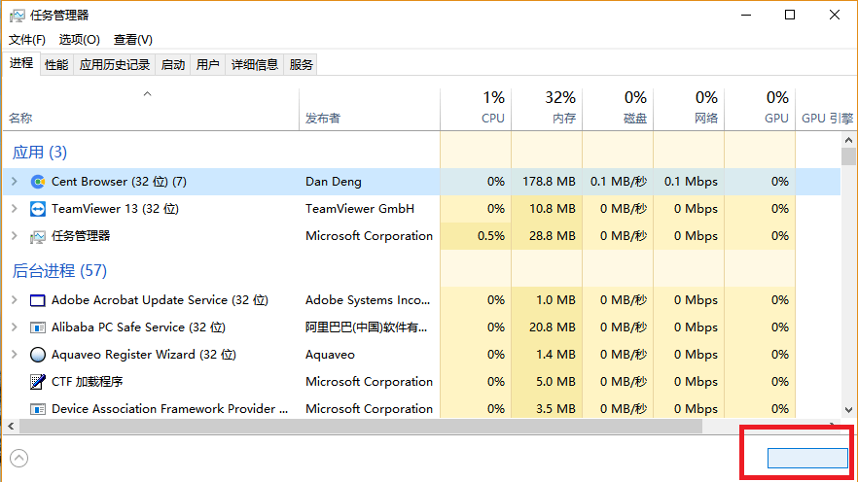Screen dimensions: 858x482
Task: Expand the 任务管理器 process group
Action: [x=14, y=236]
